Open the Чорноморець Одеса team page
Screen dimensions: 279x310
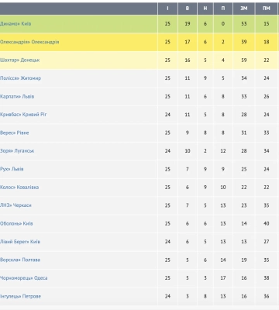[24, 278]
